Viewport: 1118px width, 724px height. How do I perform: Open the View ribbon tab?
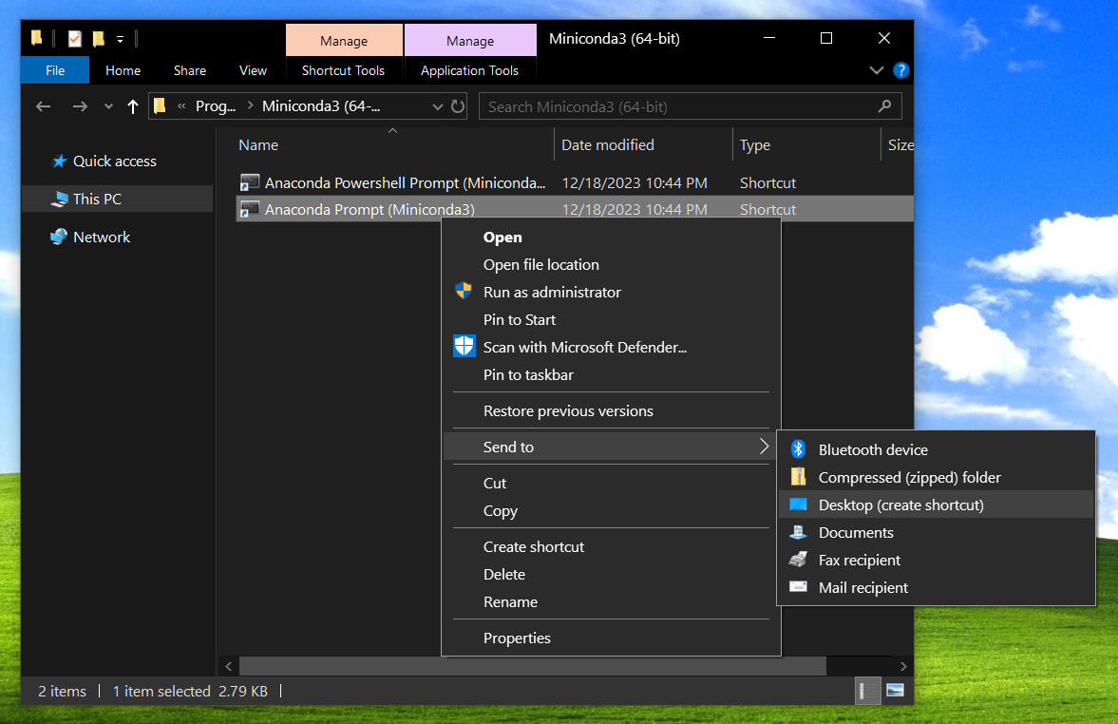(253, 70)
